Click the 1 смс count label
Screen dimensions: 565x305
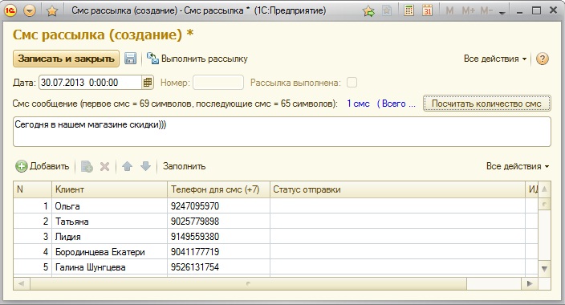click(x=358, y=104)
